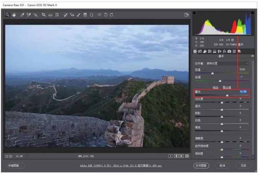
Task: Toggle highlight clipping warning in histogram
Action: click(252, 13)
